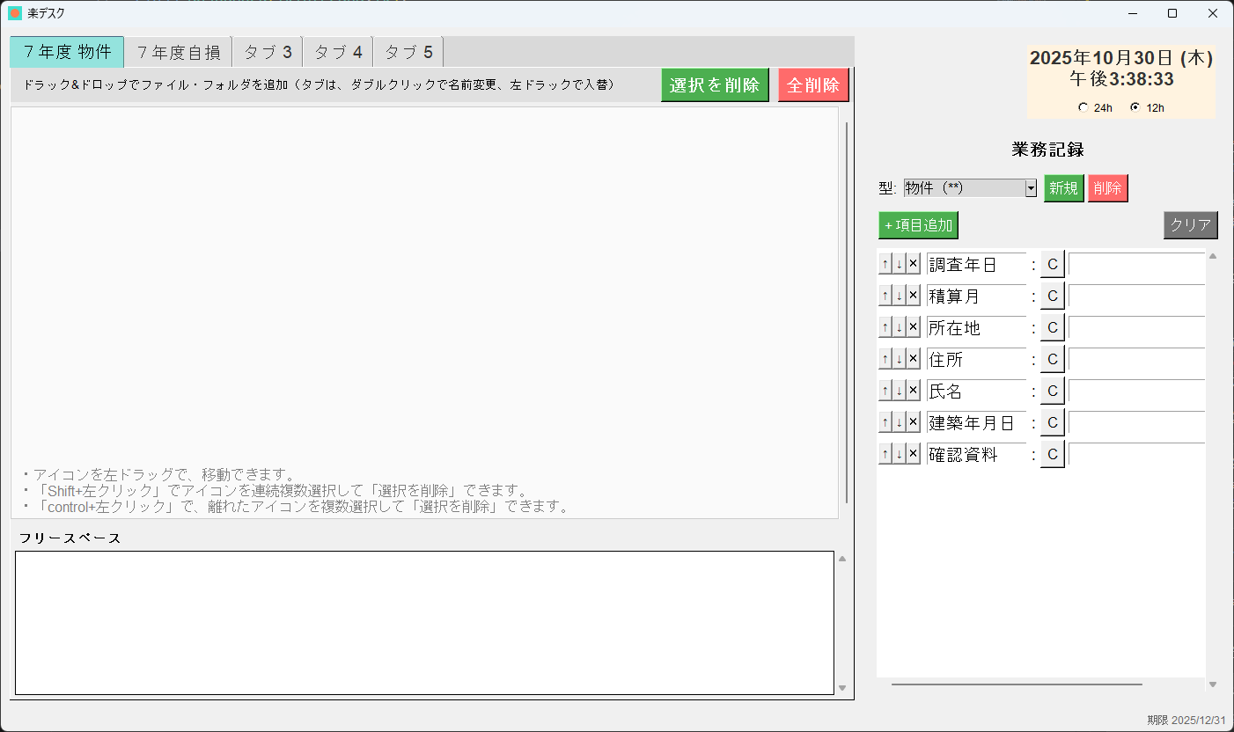Screen dimensions: 1234x732
Task: Click inside the フリースペース text area
Action: pos(424,622)
